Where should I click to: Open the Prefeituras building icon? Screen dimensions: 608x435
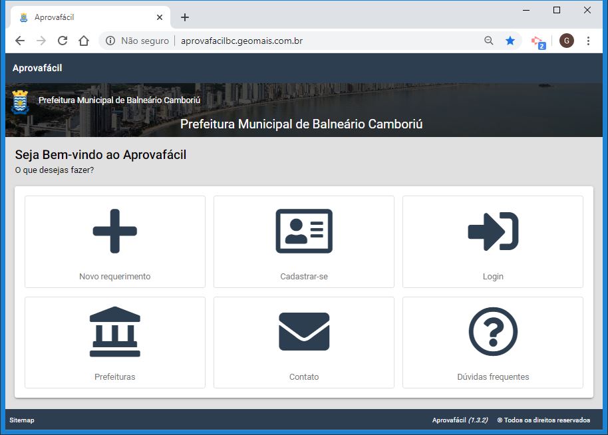pos(115,331)
